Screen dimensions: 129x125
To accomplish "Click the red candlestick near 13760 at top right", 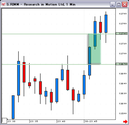I will (x=100, y=27).
